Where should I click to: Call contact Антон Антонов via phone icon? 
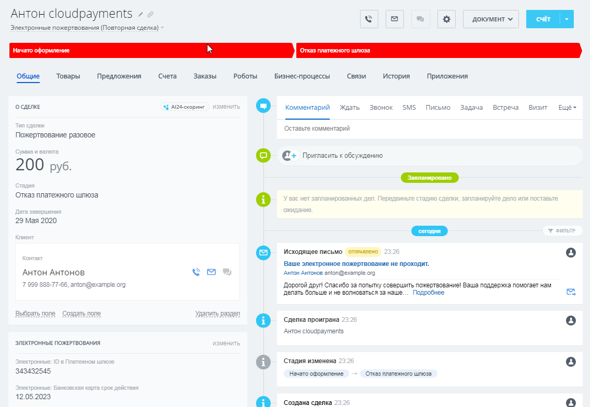pyautogui.click(x=196, y=272)
